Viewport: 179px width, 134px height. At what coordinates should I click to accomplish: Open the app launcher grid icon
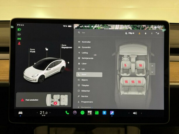[x=90, y=113]
